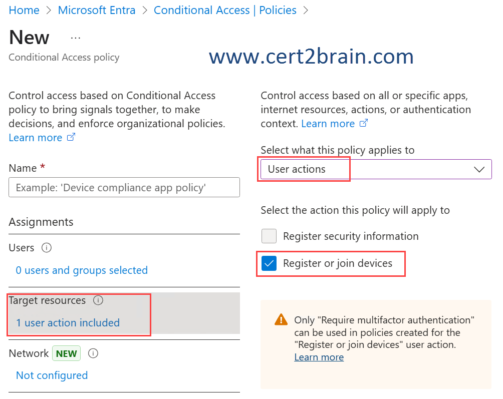The image size is (503, 399).
Task: Check Register security information
Action: (x=269, y=236)
